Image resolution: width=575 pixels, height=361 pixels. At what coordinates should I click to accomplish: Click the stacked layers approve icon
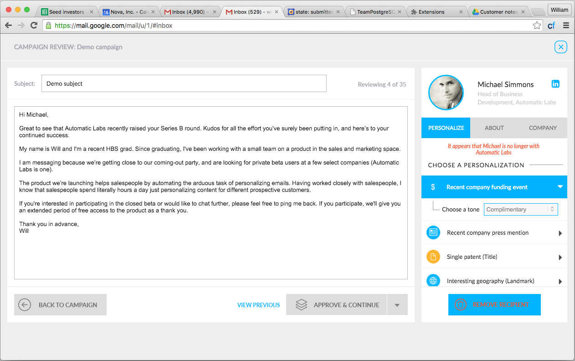click(x=301, y=305)
